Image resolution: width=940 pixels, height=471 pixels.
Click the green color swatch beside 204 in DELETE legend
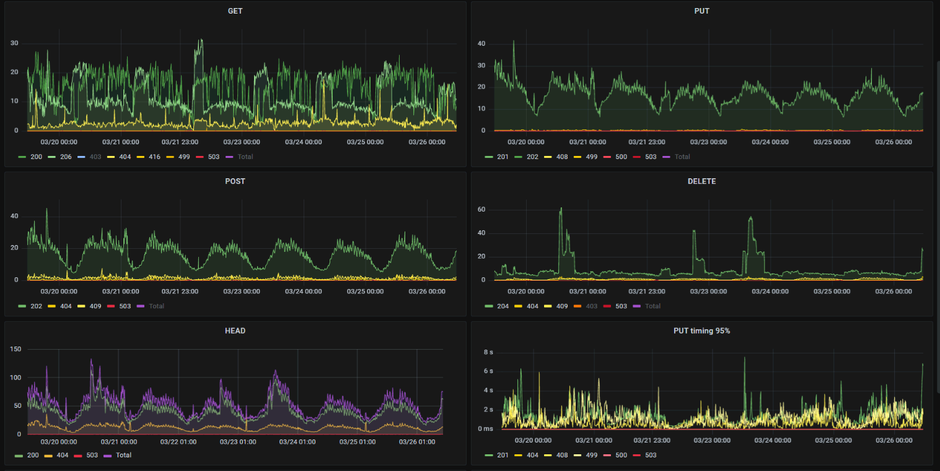click(x=489, y=306)
